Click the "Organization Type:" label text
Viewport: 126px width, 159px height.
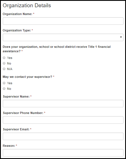(x=17, y=30)
